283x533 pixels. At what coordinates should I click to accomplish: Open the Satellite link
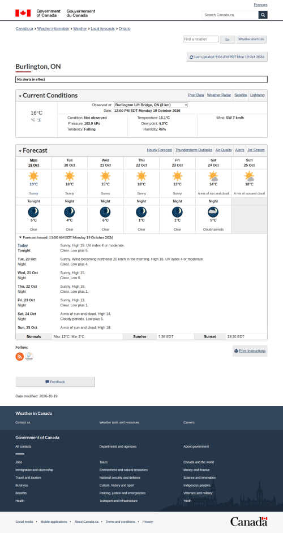click(x=241, y=95)
